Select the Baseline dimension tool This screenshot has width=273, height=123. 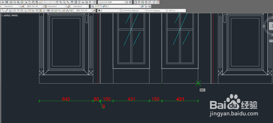click(33, 10)
